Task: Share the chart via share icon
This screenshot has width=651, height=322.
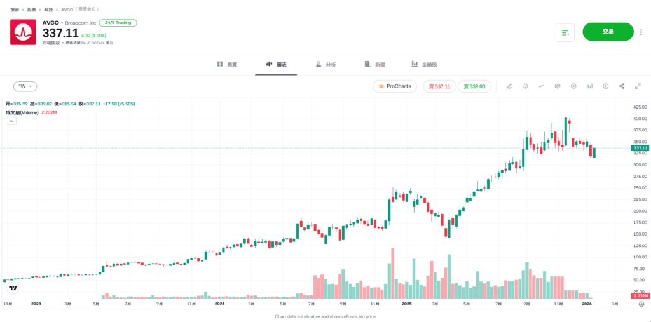Action: 622,86
